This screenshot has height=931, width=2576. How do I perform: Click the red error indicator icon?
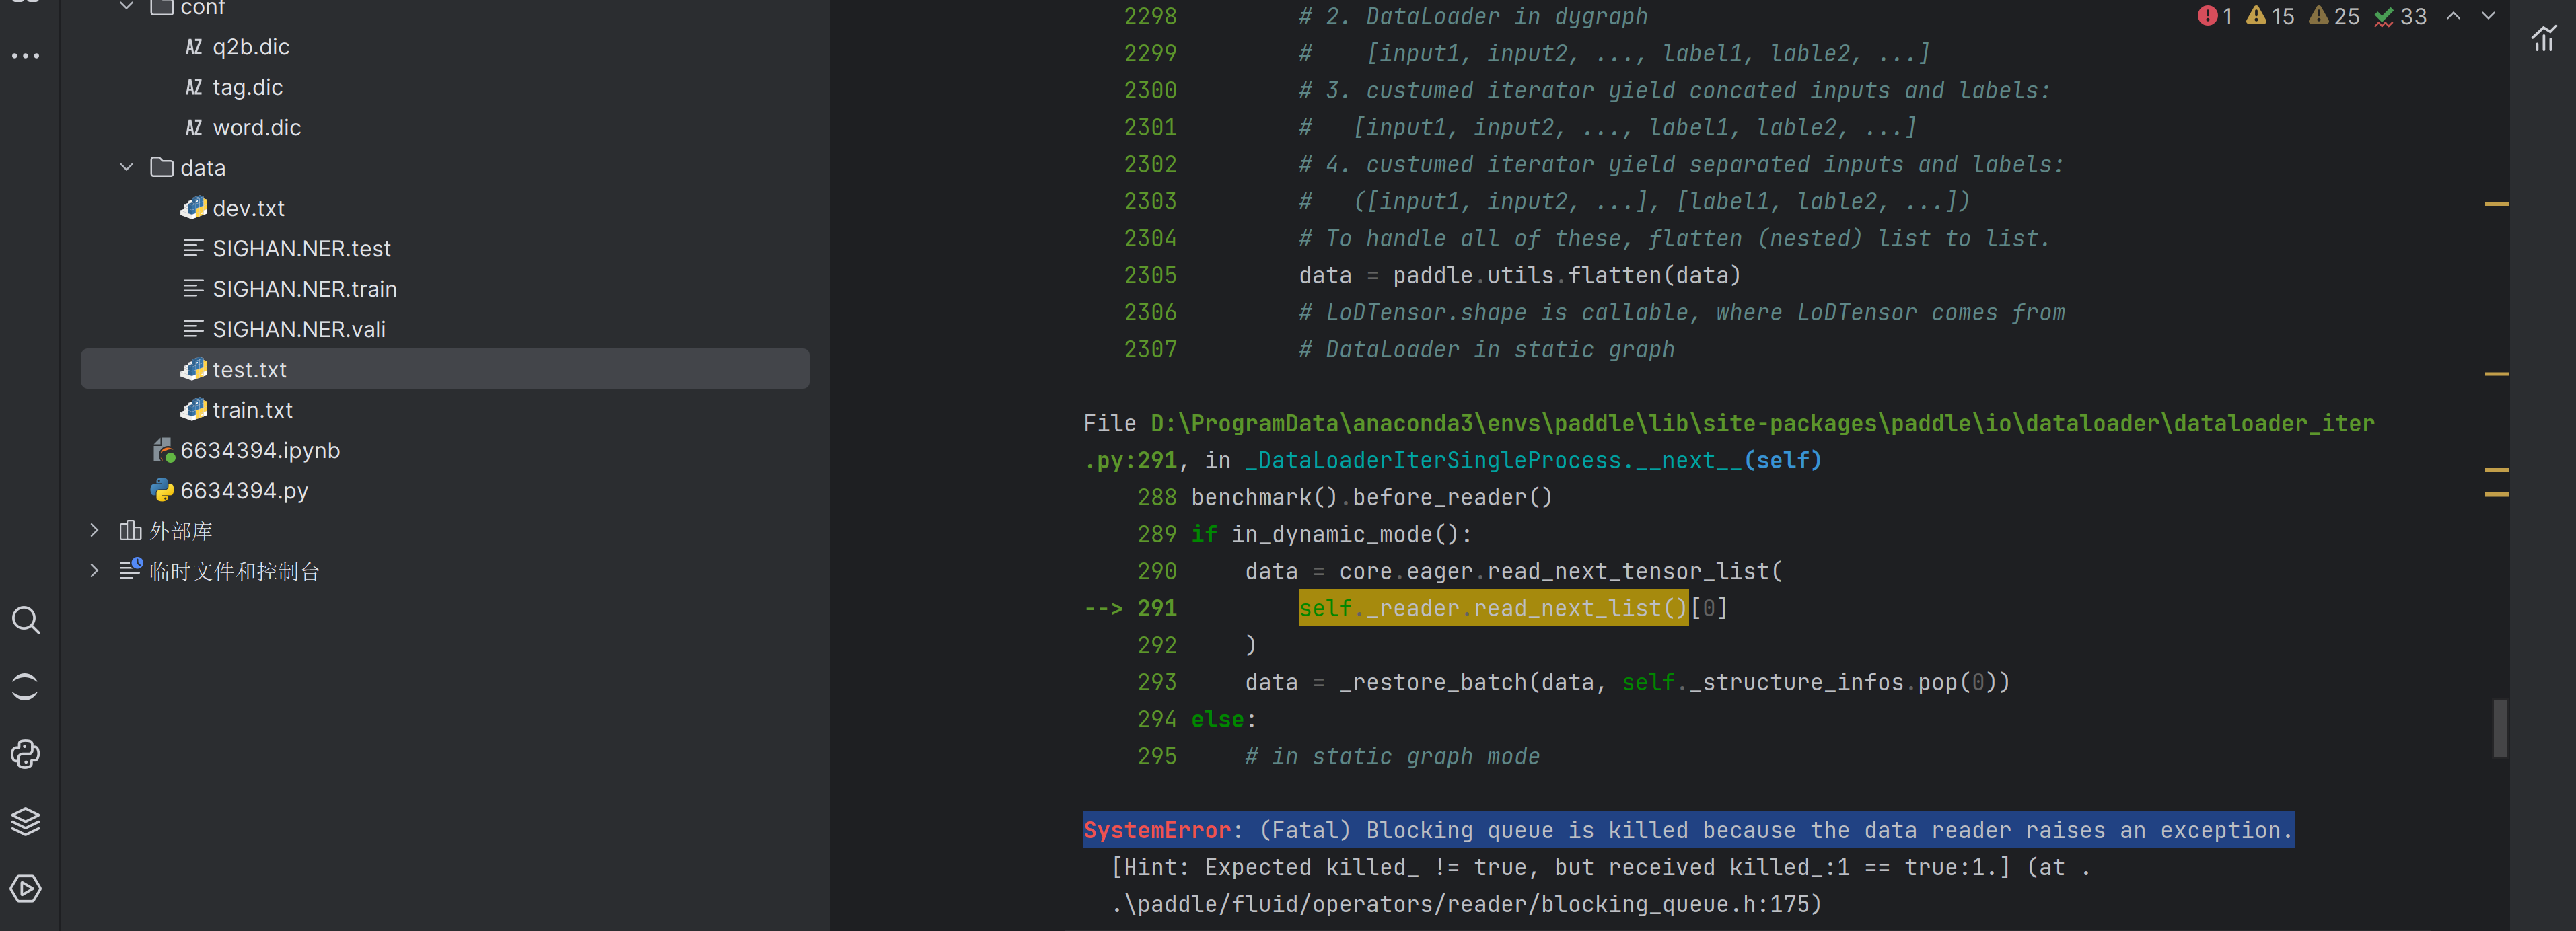click(x=2207, y=16)
